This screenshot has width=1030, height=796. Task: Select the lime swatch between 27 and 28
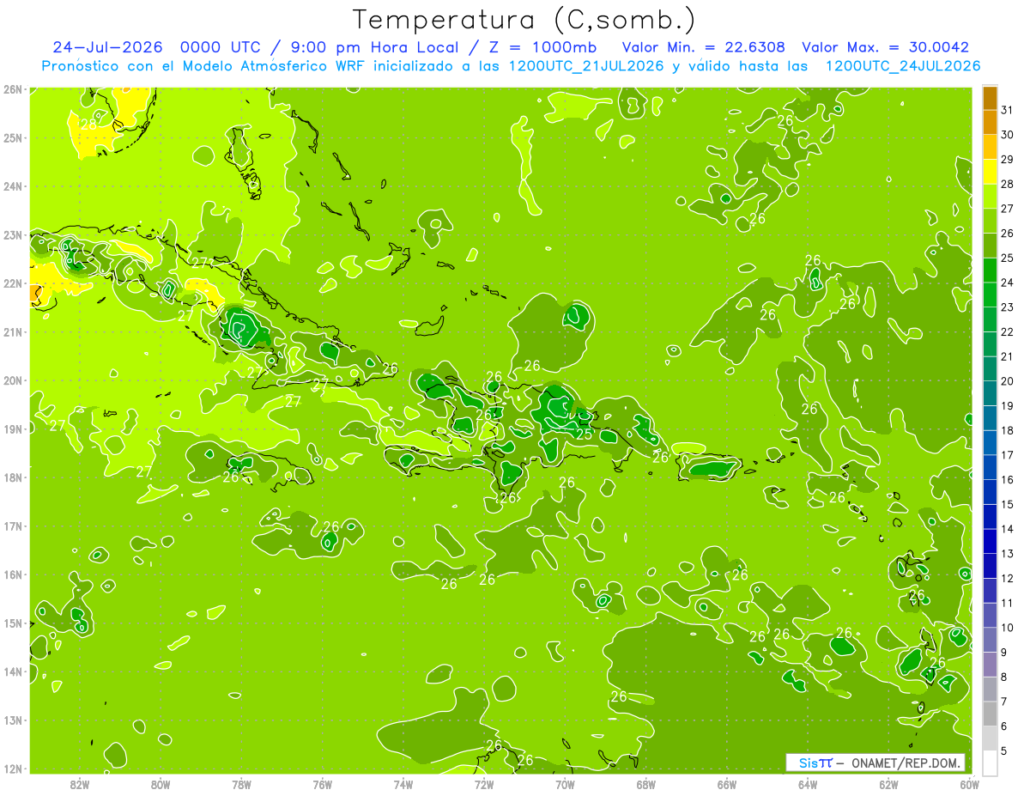pos(990,196)
